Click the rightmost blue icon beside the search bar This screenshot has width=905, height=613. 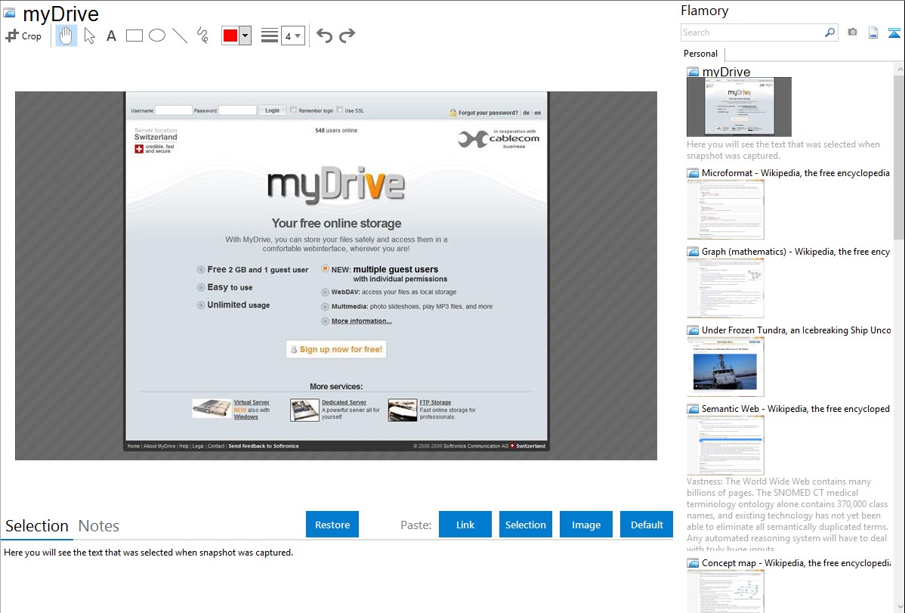click(894, 33)
